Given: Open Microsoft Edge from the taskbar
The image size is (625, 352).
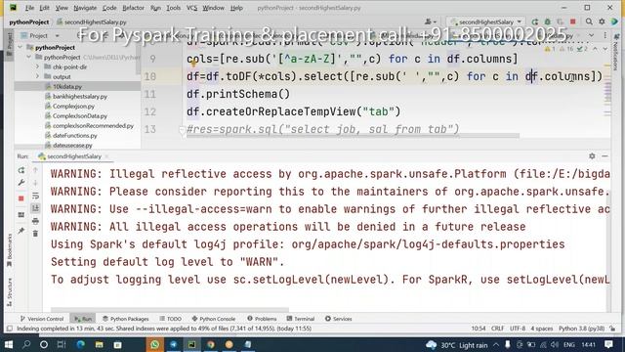Looking at the screenshot, I should [80, 344].
